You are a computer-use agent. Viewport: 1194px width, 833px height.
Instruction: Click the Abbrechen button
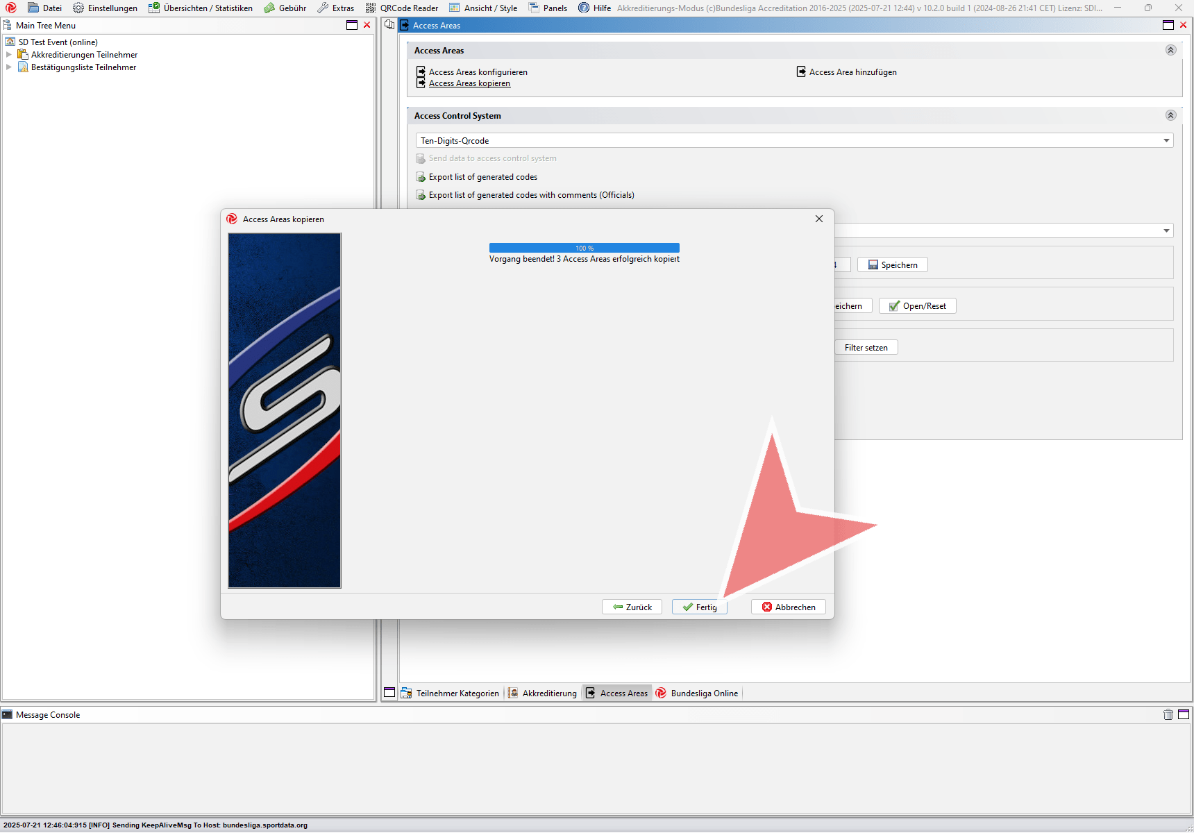(788, 607)
